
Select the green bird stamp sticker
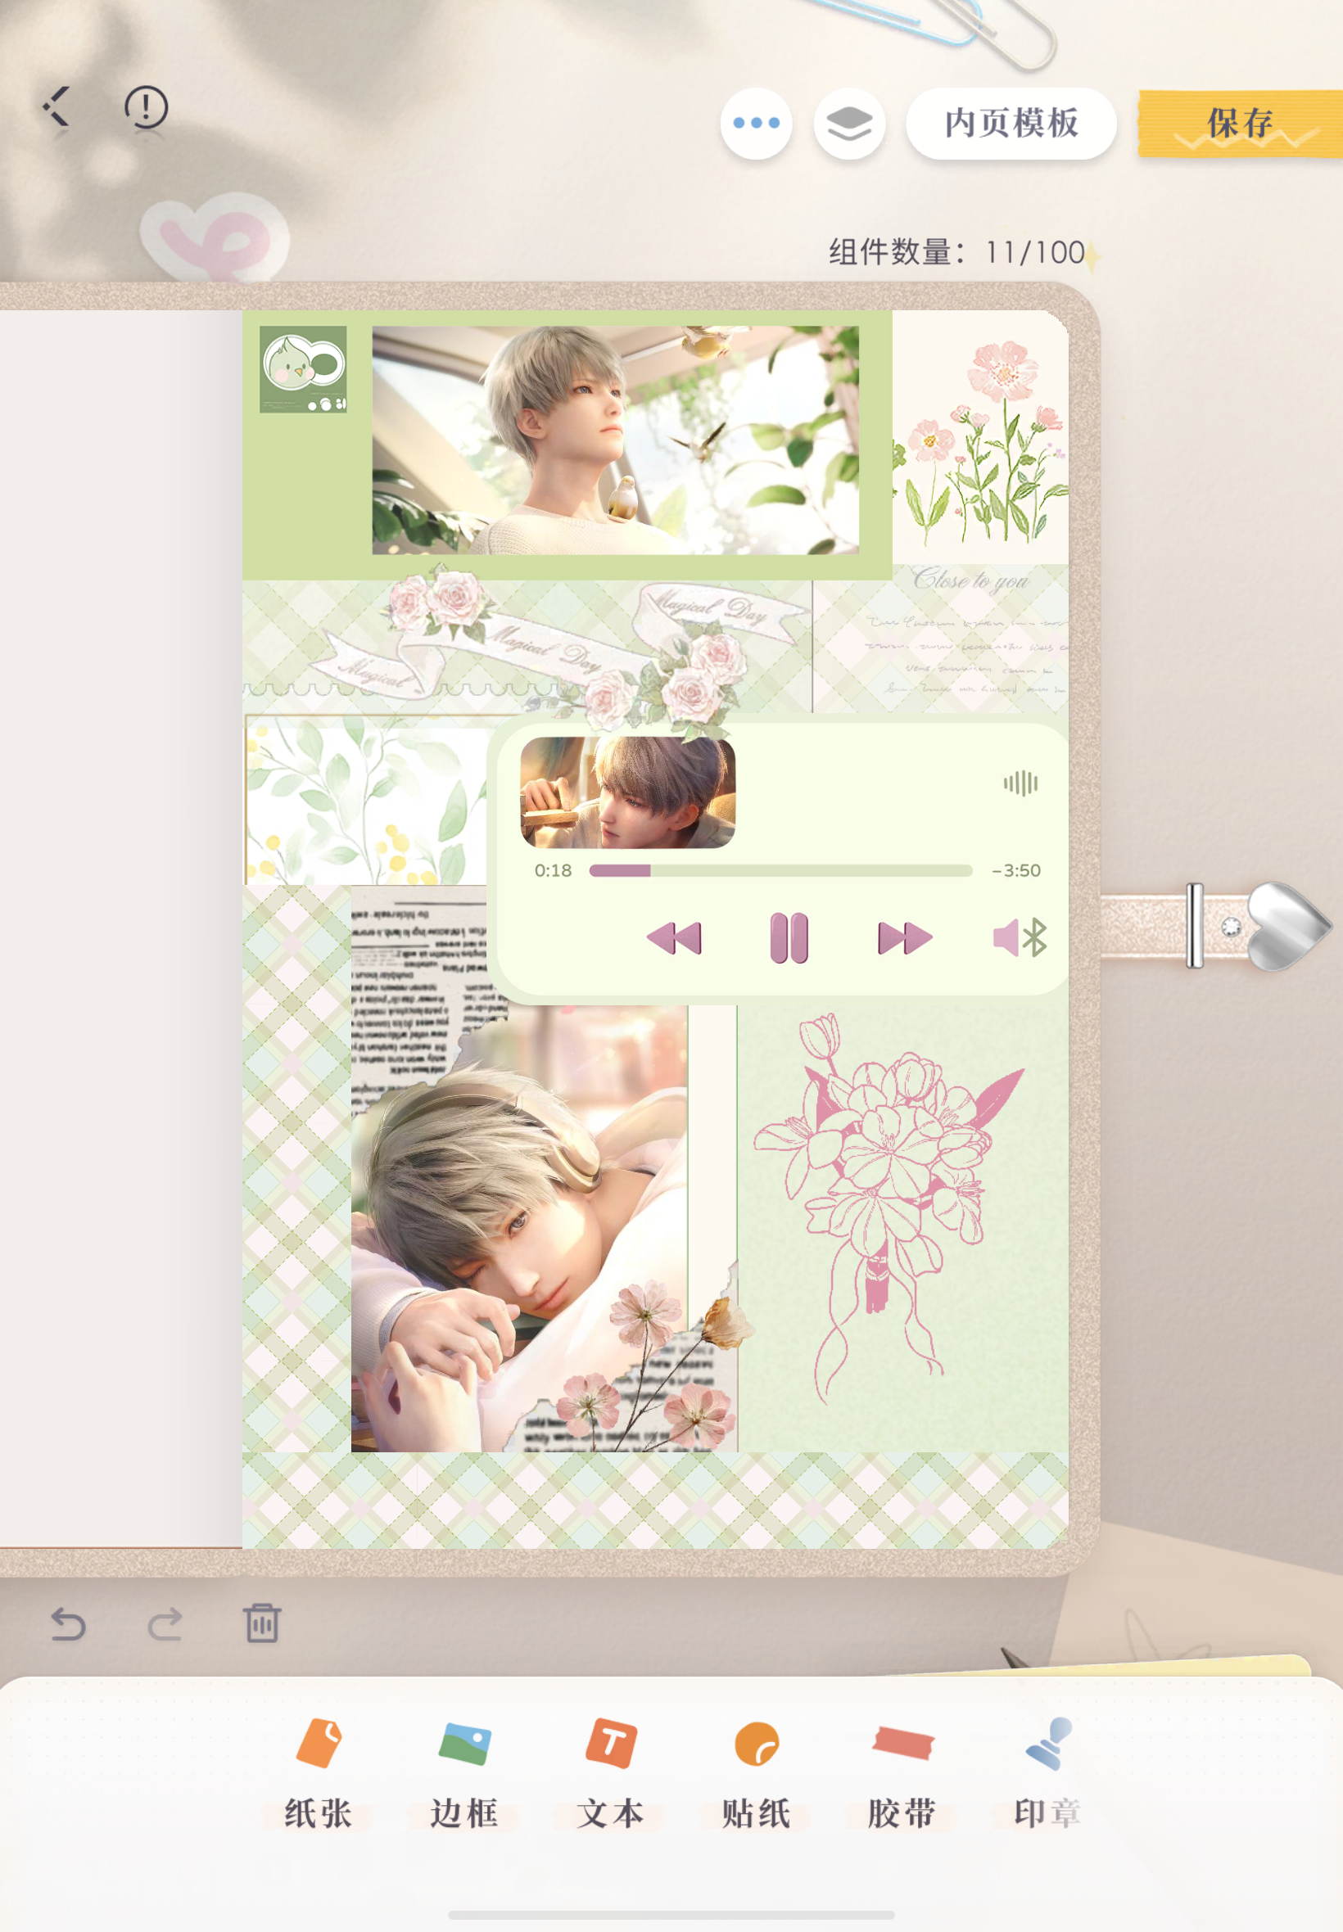pyautogui.click(x=303, y=369)
